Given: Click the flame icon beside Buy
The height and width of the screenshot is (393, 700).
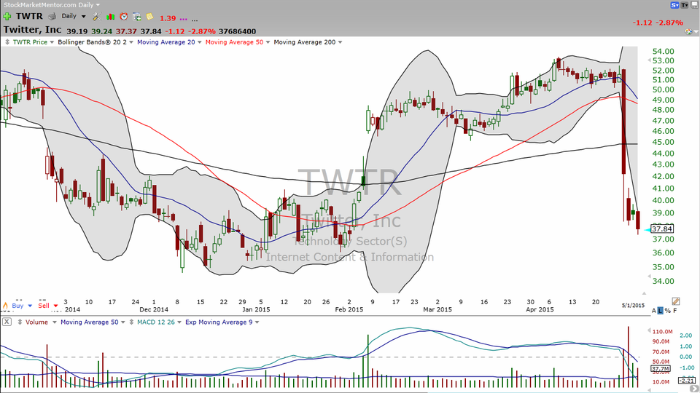Looking at the screenshot, I should point(5,306).
